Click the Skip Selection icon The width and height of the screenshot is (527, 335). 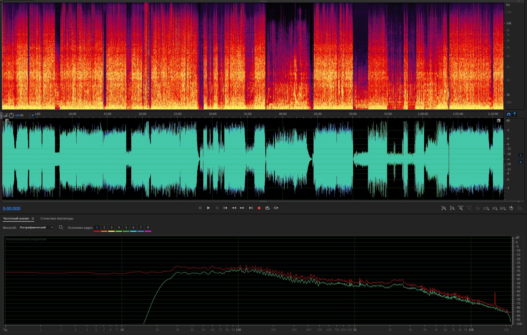276,208
